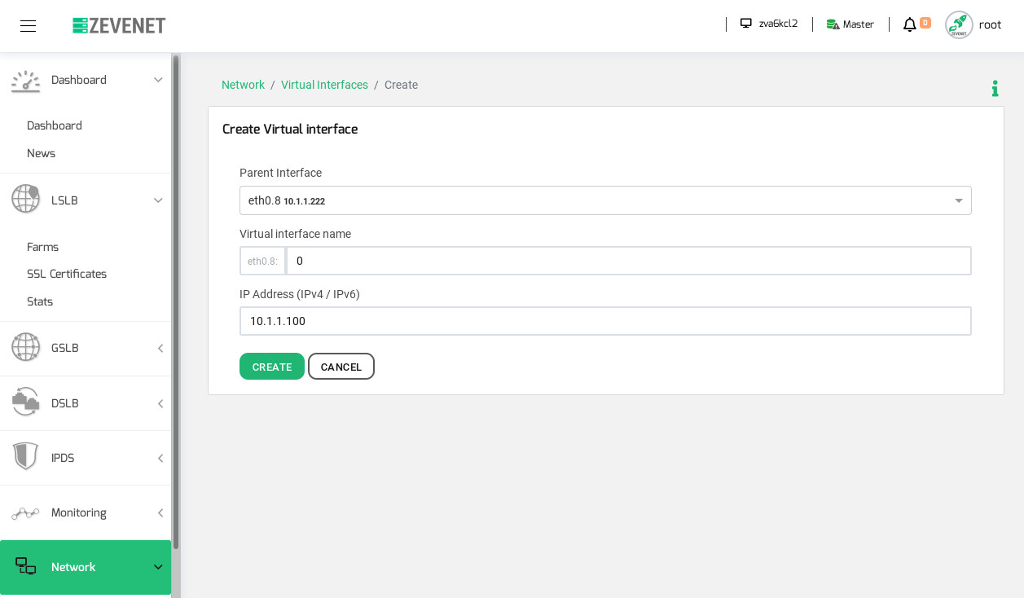This screenshot has height=598, width=1024.
Task: Click the Monitoring menu label
Action: tap(79, 512)
